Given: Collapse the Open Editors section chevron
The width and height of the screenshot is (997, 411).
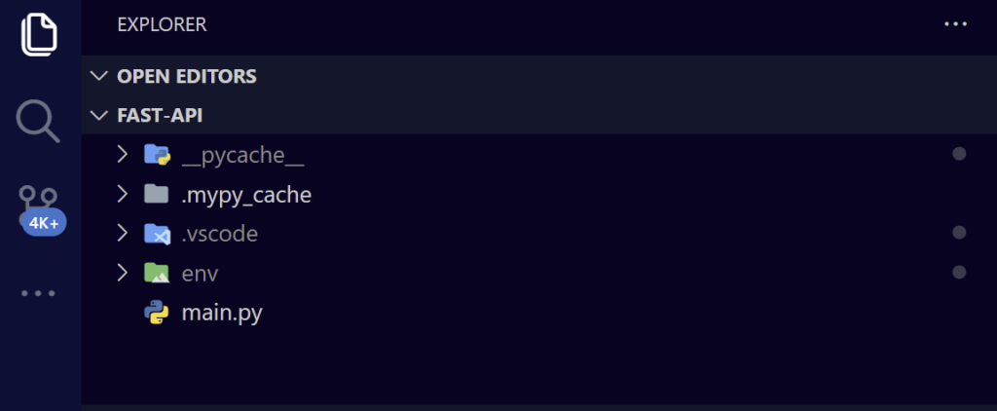Looking at the screenshot, I should (98, 75).
